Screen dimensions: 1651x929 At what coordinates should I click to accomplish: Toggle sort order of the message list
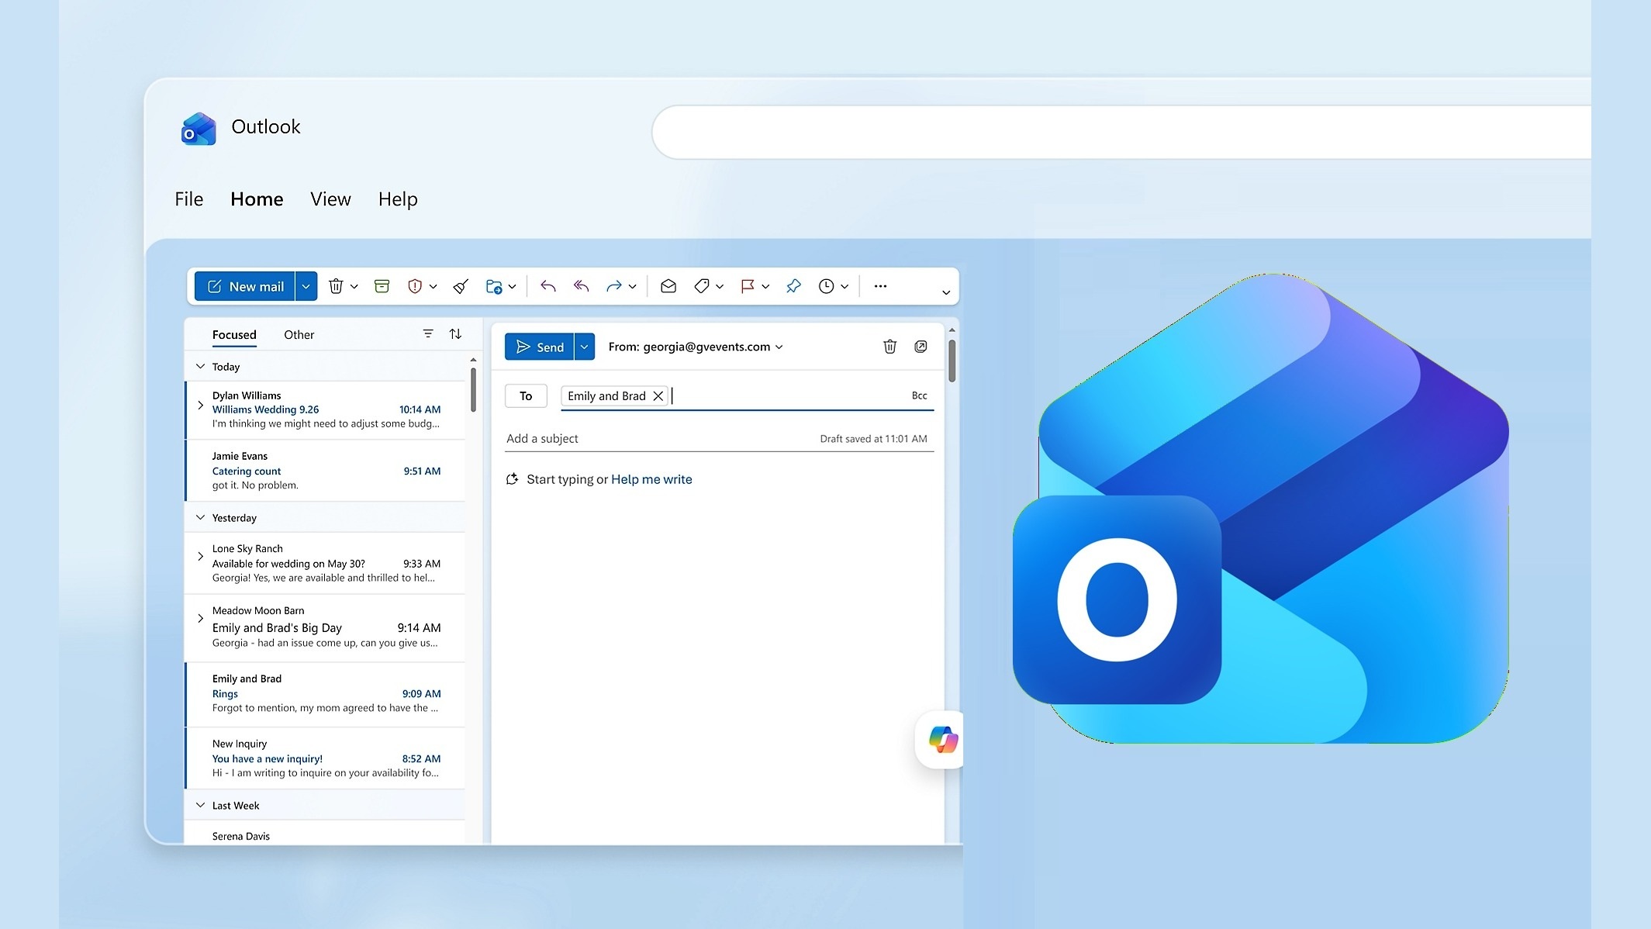(455, 333)
